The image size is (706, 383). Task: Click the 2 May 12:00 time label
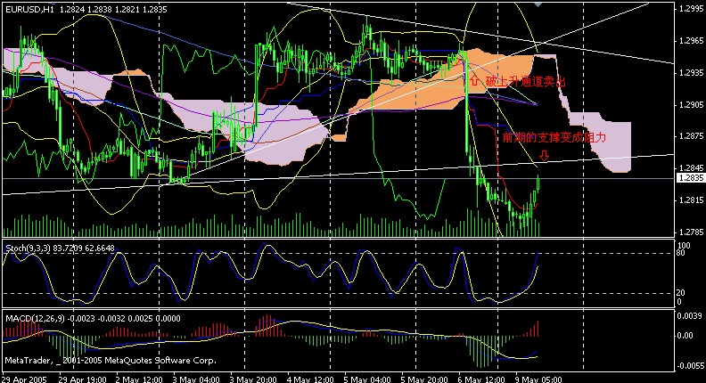[139, 379]
